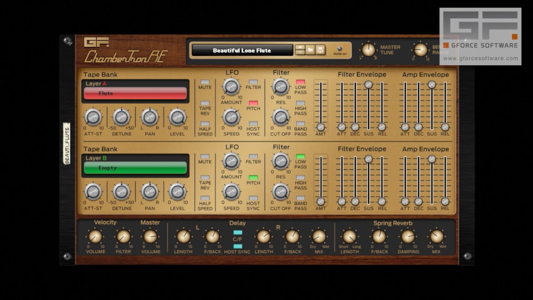The width and height of the screenshot is (533, 300).
Task: Click Layer A Detune knob
Action: click(122, 117)
